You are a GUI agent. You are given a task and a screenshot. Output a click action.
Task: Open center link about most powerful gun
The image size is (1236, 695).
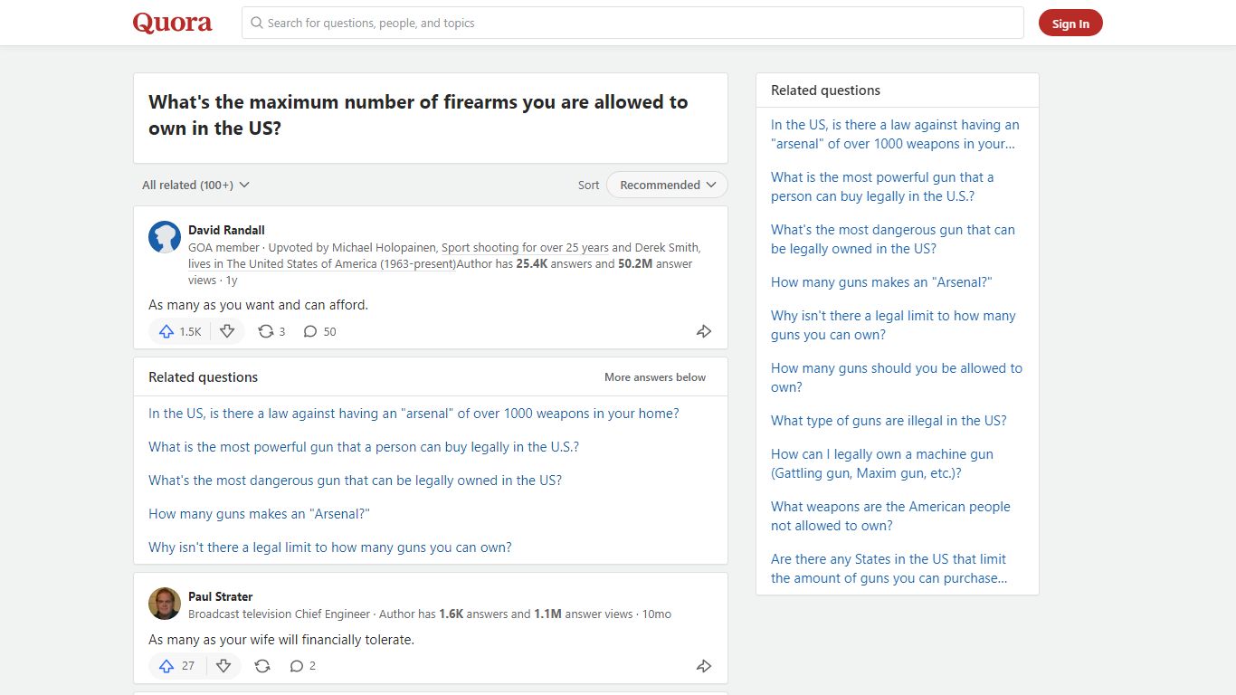click(364, 447)
